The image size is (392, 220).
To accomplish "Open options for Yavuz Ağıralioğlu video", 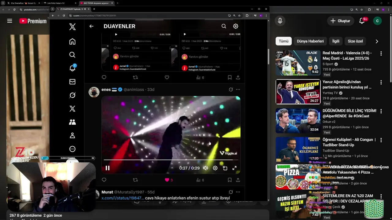I will [381, 82].
